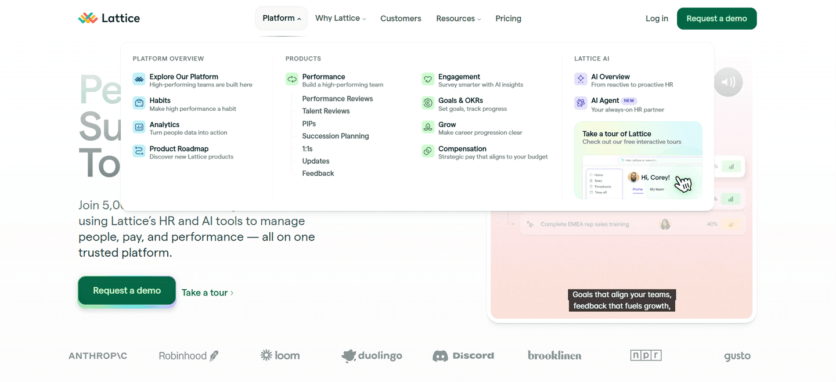Open the Pricing nav item

click(x=508, y=19)
